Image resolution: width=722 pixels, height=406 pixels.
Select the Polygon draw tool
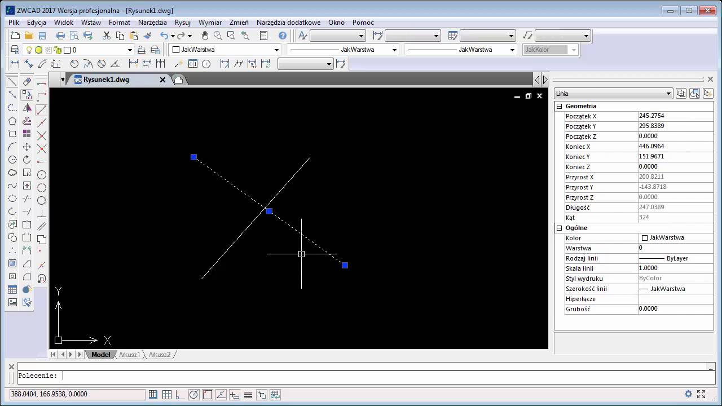[12, 121]
